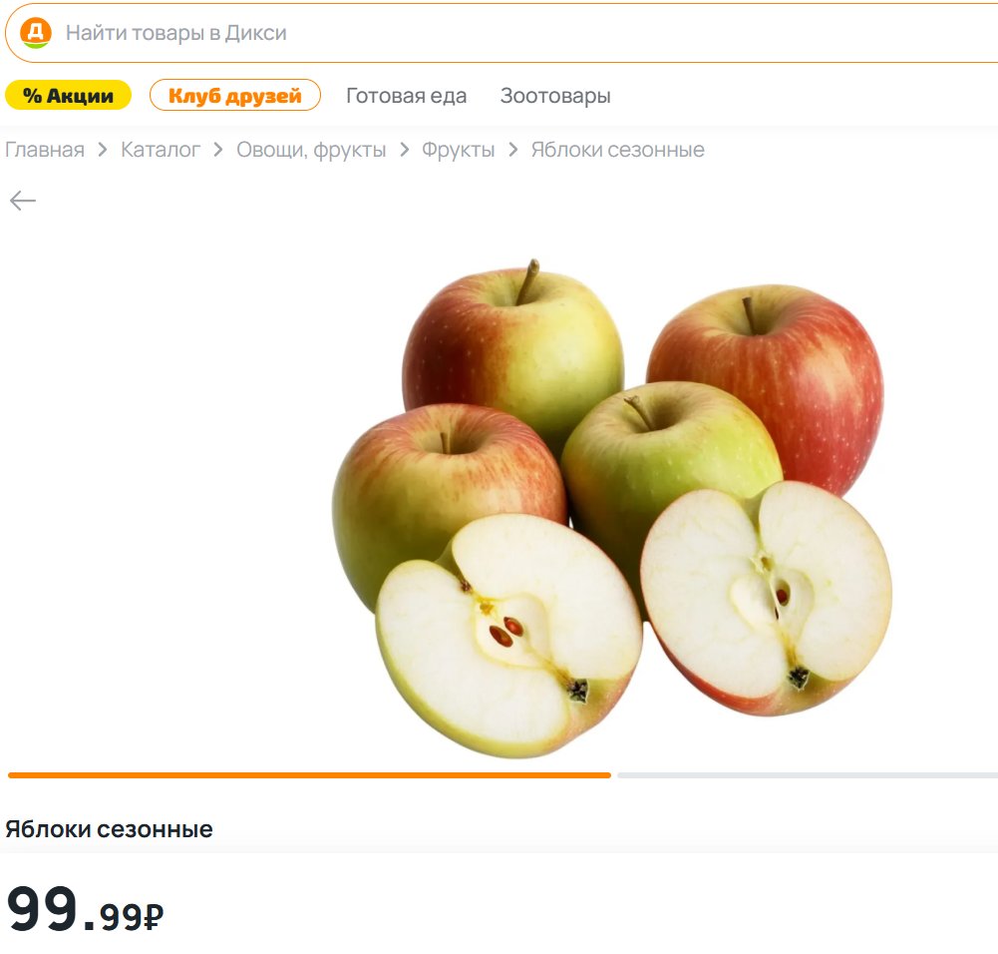Go to Фрукты breadcrumb category
Viewport: 998px width, 954px height.
point(459,150)
